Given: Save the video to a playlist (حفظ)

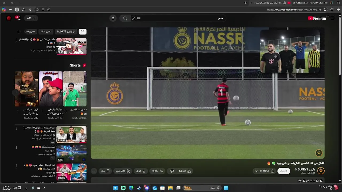Looking at the screenshot, I should click(x=106, y=171).
